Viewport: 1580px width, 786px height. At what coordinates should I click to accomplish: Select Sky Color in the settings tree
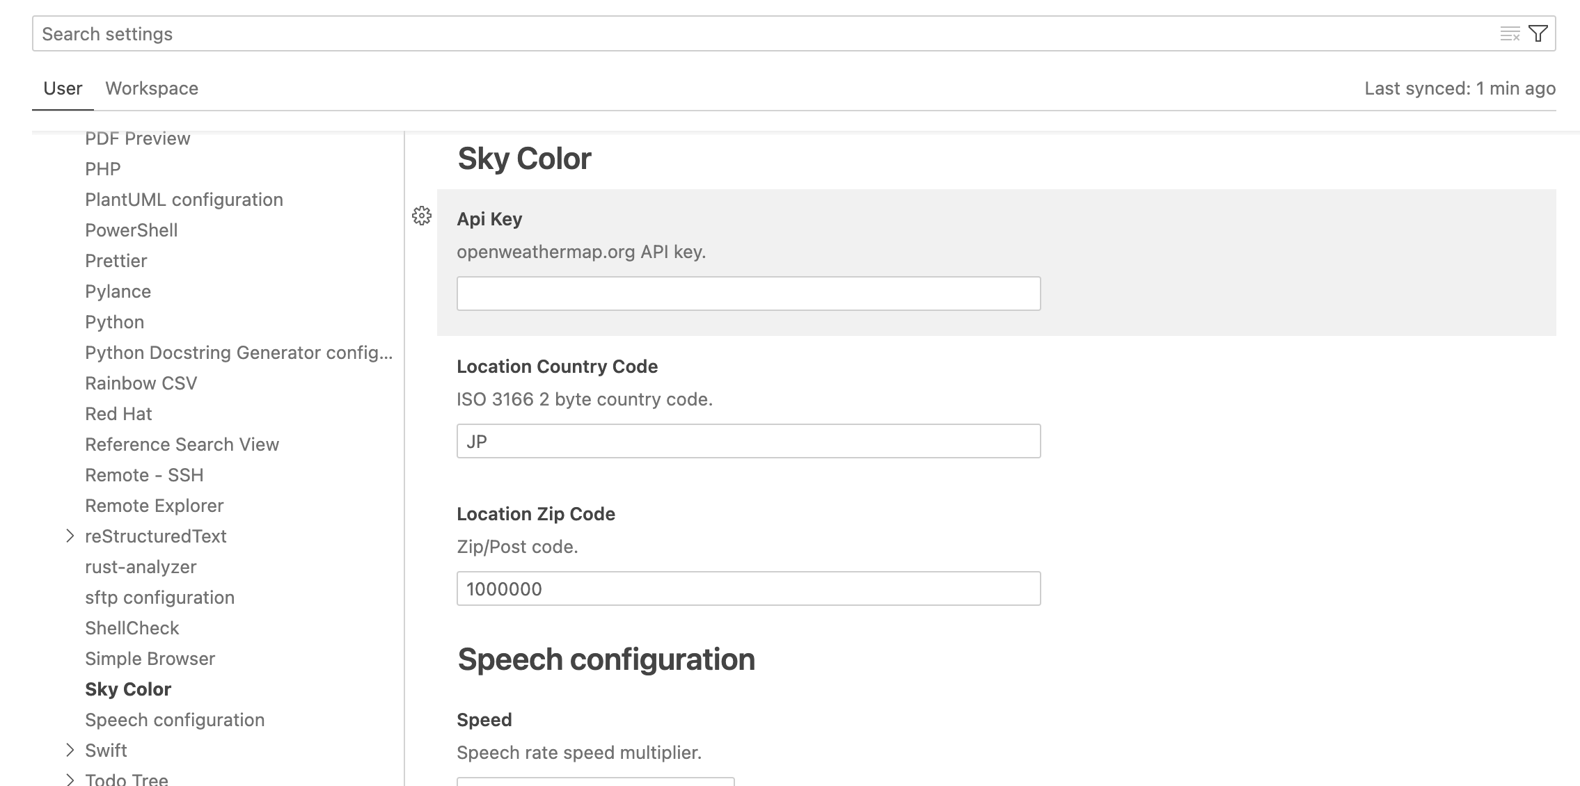click(128, 689)
